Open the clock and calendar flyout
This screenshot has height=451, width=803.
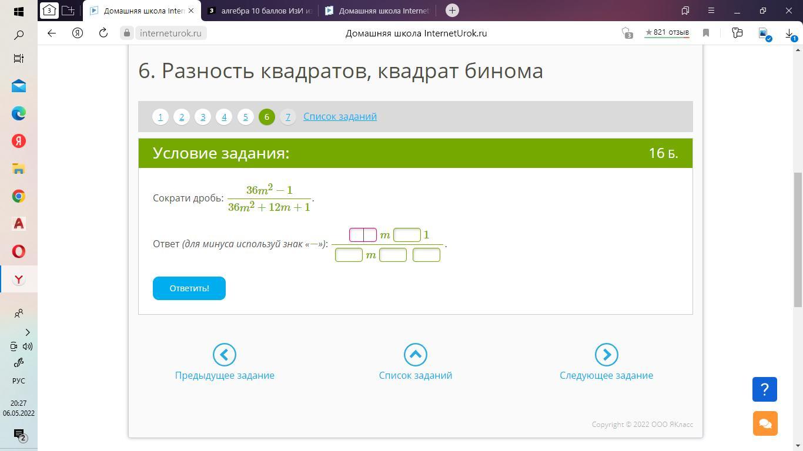(x=18, y=408)
